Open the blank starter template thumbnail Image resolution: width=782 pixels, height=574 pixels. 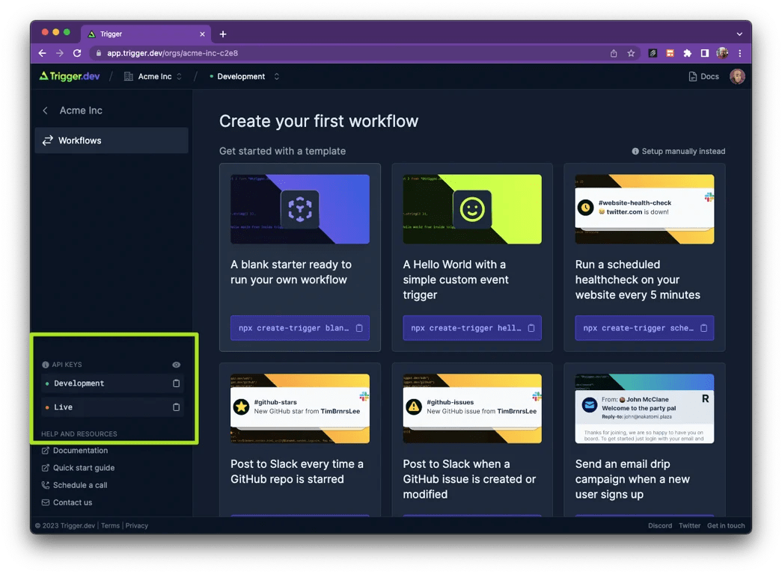coord(300,209)
